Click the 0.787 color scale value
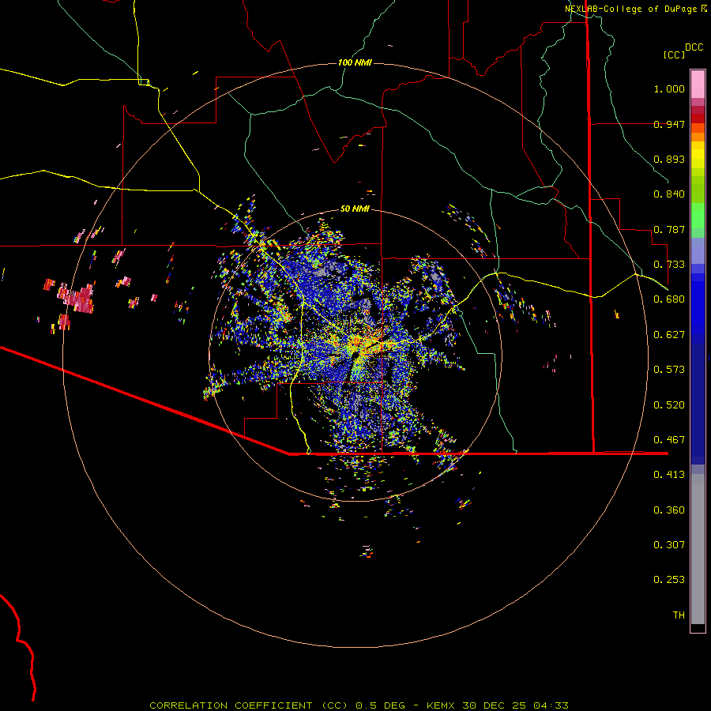 coord(669,229)
